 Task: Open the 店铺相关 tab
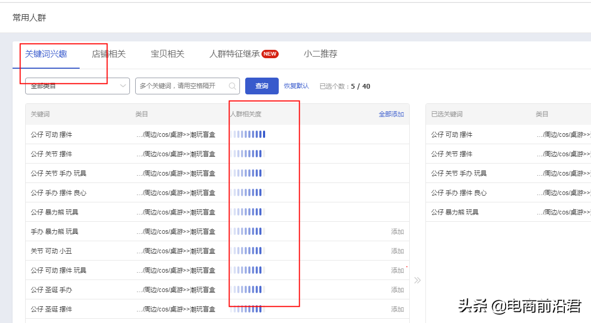[108, 54]
